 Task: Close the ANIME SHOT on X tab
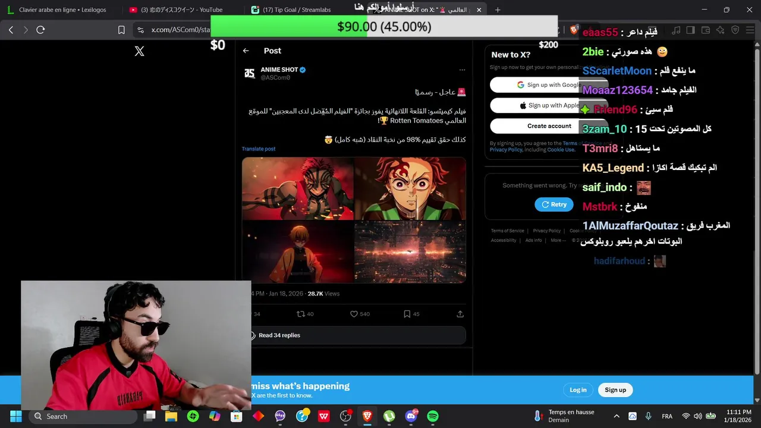(478, 10)
